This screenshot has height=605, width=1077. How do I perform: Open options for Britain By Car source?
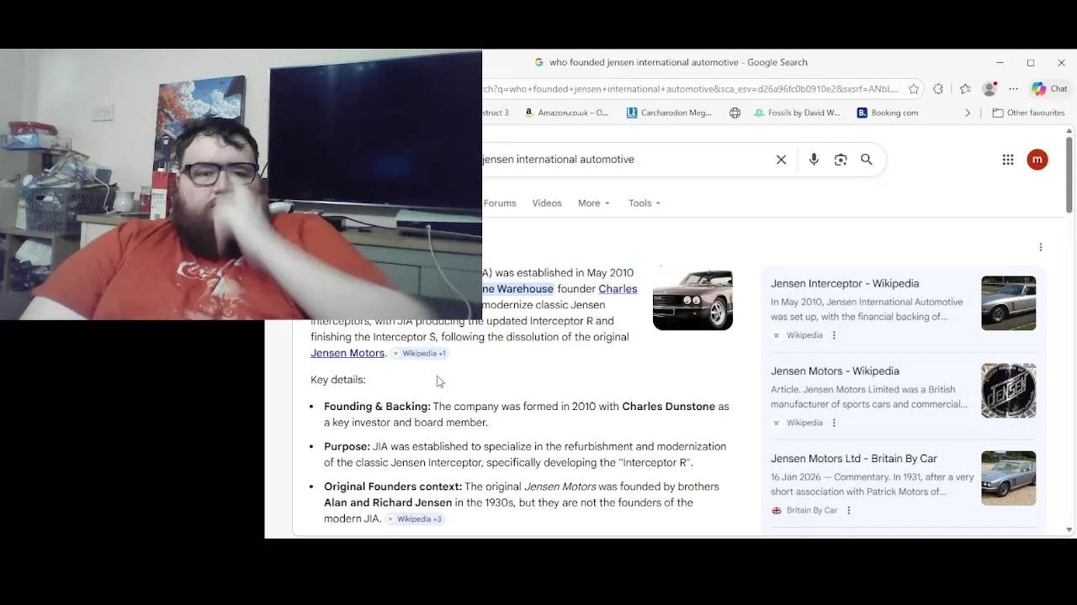848,510
